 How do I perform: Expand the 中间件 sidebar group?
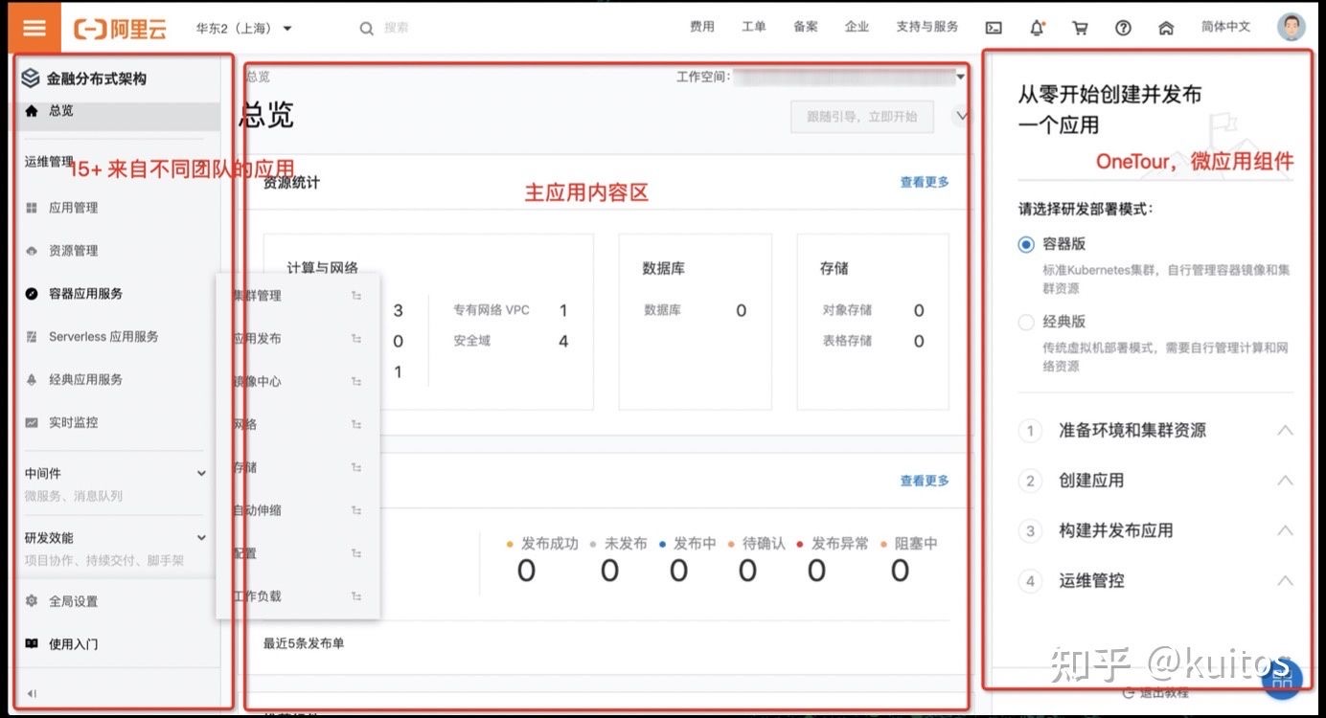201,473
